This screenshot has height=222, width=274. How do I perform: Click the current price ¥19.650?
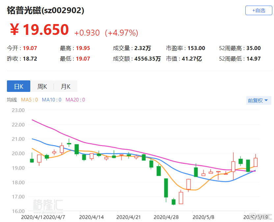click(39, 30)
